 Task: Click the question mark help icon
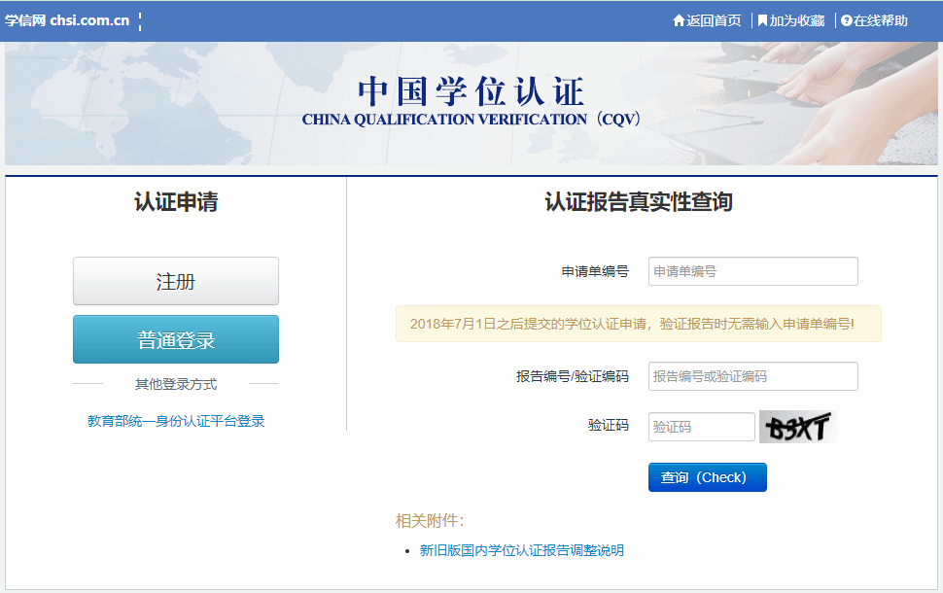point(847,20)
